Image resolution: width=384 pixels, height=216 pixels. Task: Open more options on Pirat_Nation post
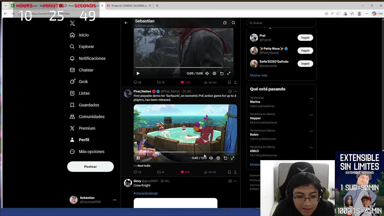click(x=235, y=91)
